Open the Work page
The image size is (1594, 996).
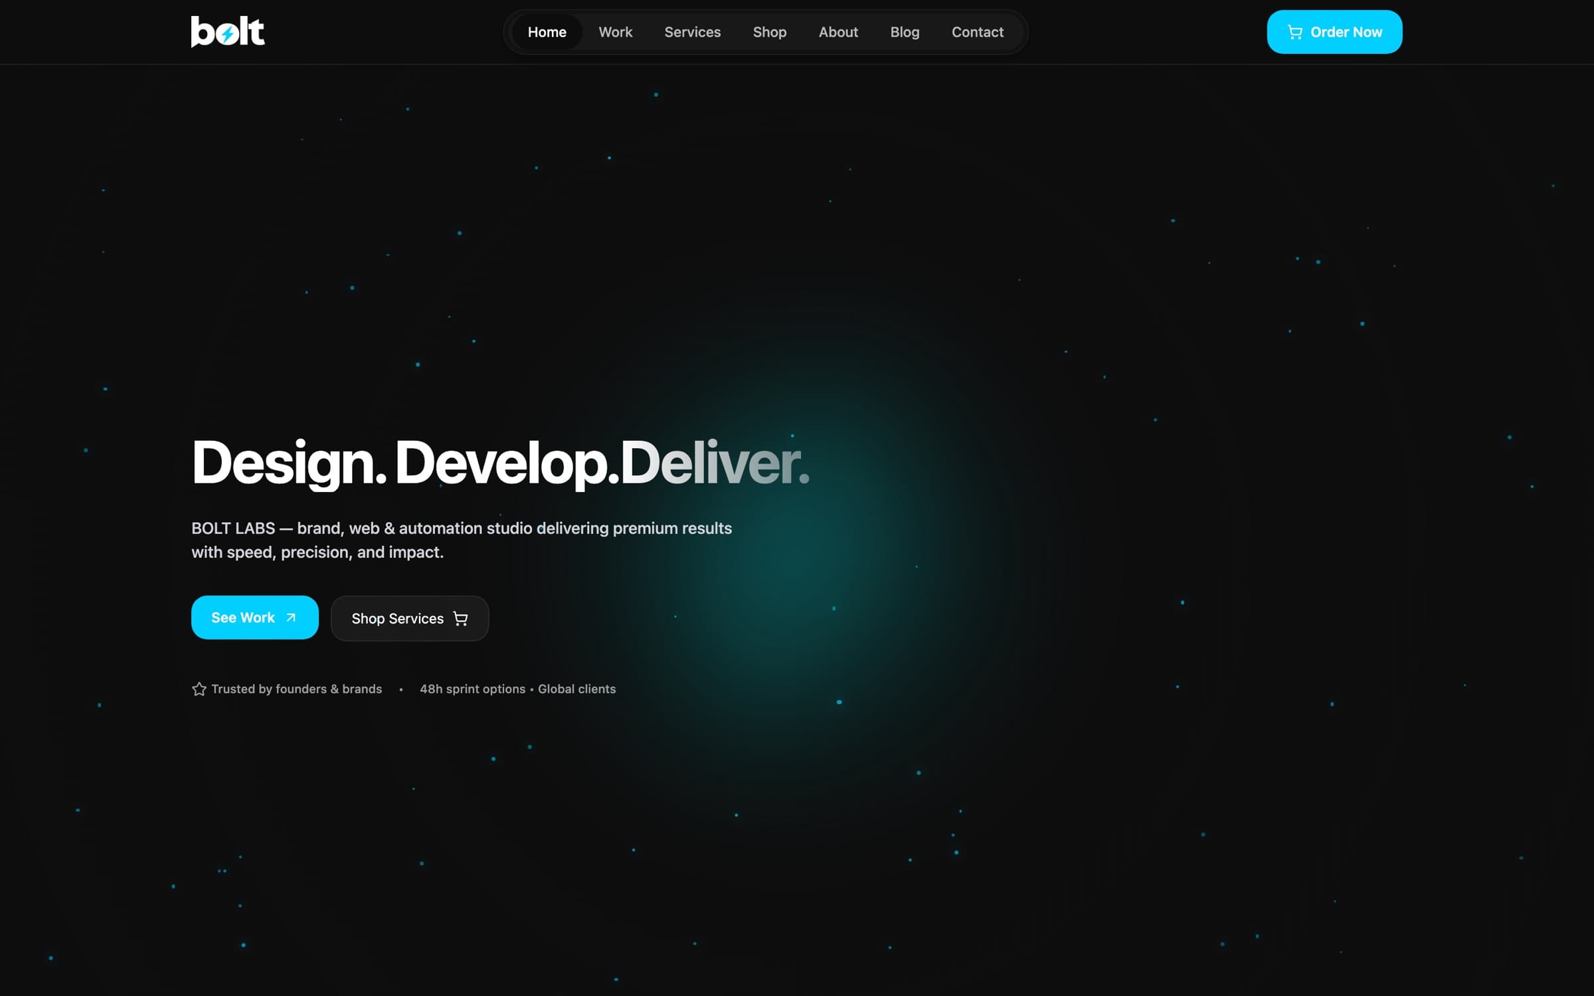[615, 32]
